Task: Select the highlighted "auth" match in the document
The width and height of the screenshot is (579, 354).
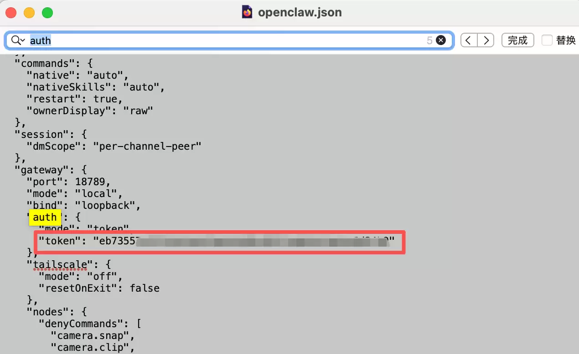Action: tap(45, 217)
